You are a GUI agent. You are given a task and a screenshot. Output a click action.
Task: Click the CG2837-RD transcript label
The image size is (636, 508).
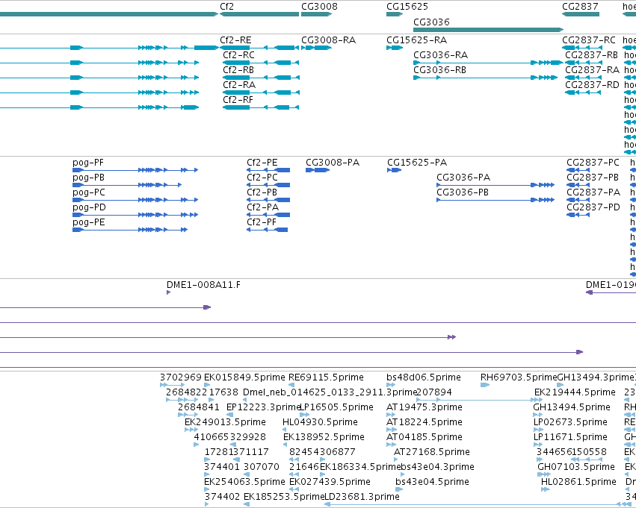(592, 85)
